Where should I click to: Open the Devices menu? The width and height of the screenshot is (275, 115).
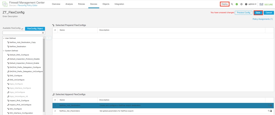[94, 4]
